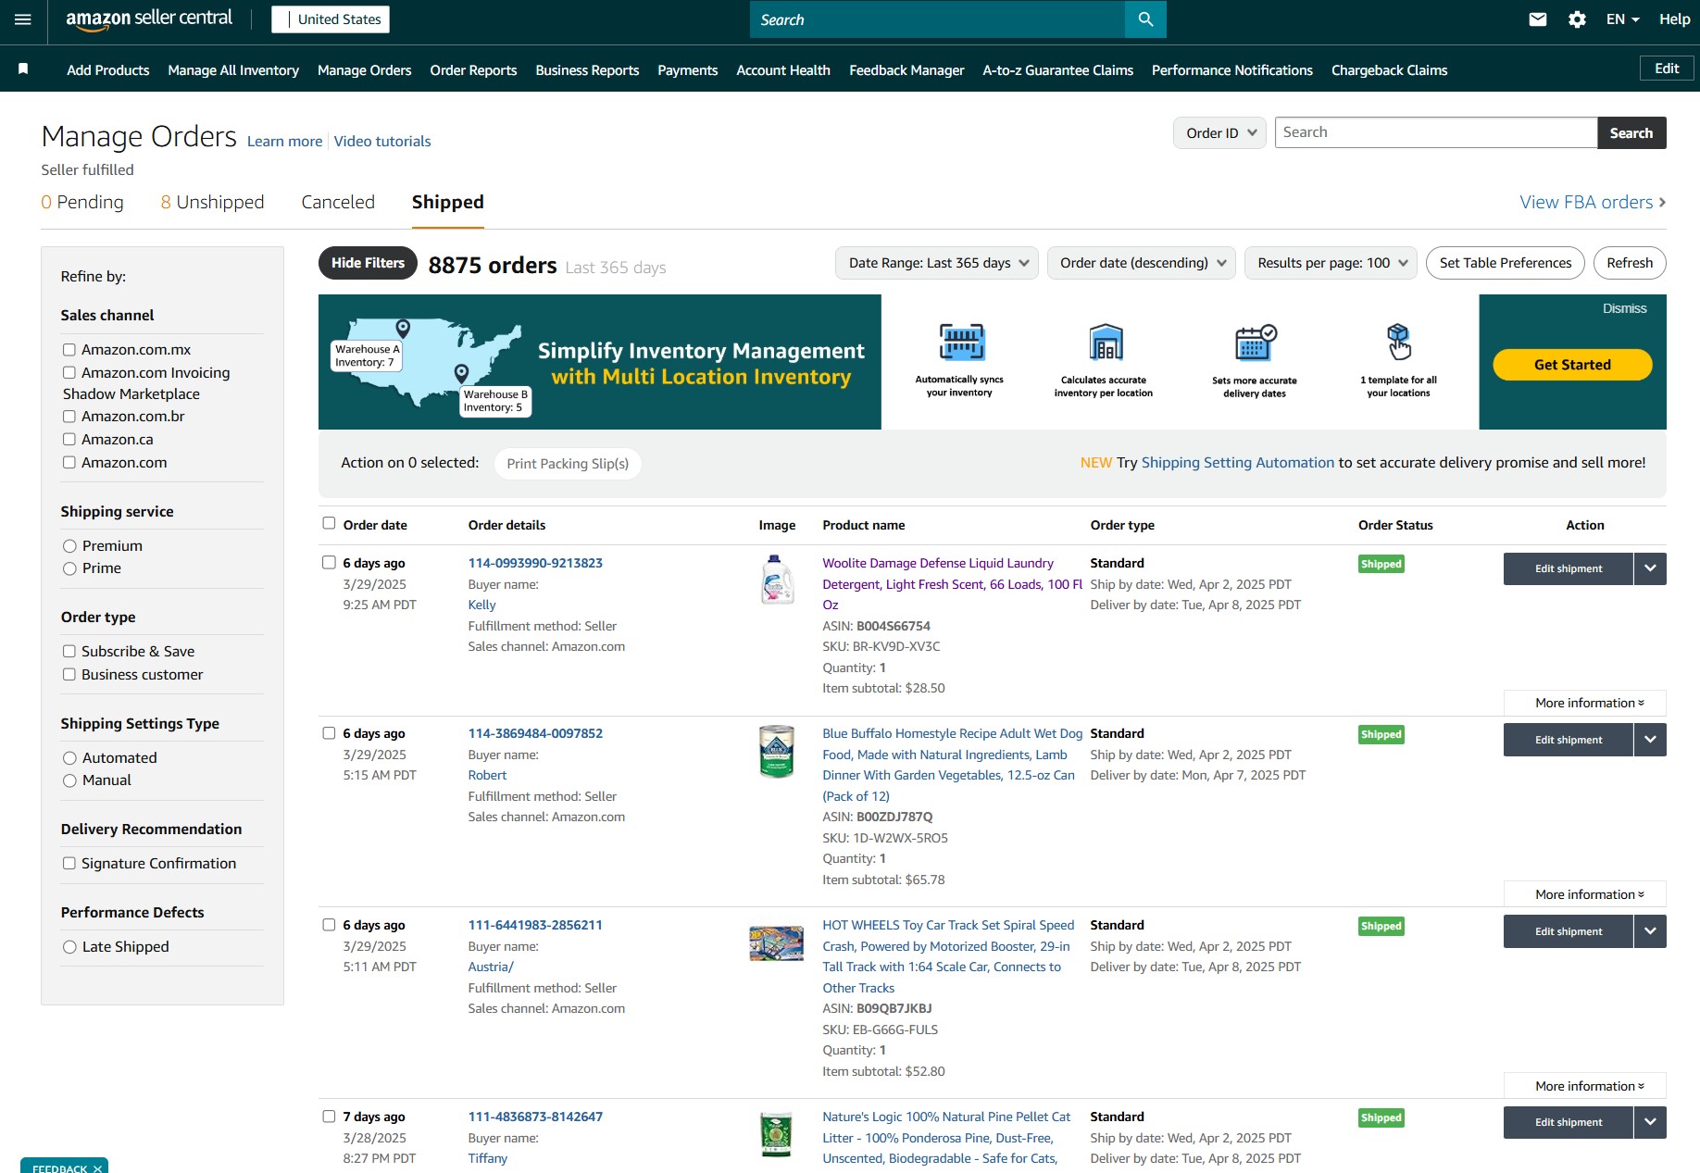Select order 114-0993990-9213823 checkbox
Image resolution: width=1700 pixels, height=1173 pixels.
(x=329, y=562)
